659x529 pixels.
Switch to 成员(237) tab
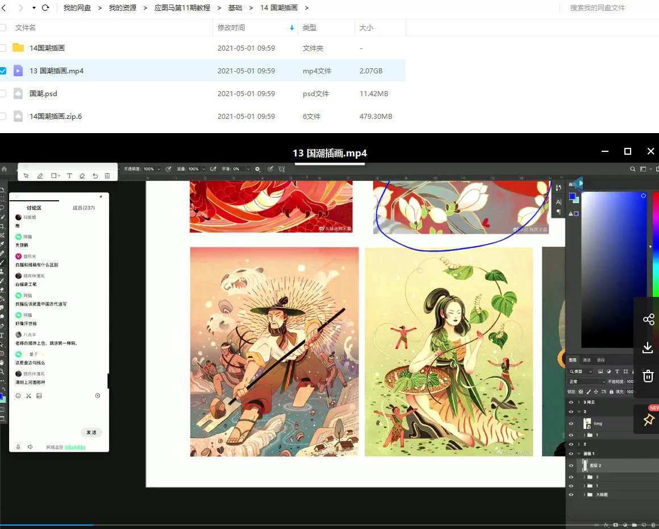(84, 208)
